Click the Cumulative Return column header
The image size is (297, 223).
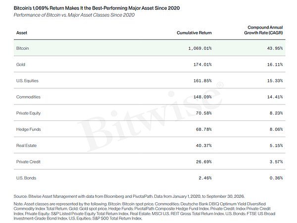194,33
